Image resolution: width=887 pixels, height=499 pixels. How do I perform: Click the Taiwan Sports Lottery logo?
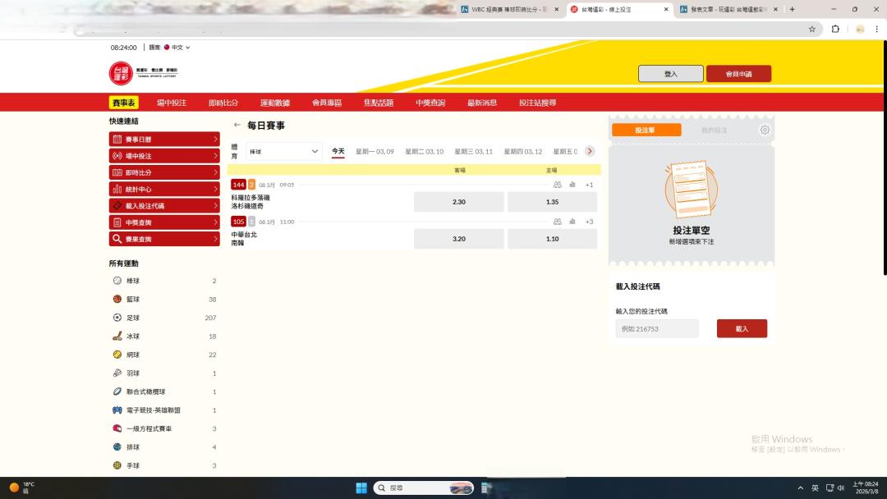tap(121, 73)
